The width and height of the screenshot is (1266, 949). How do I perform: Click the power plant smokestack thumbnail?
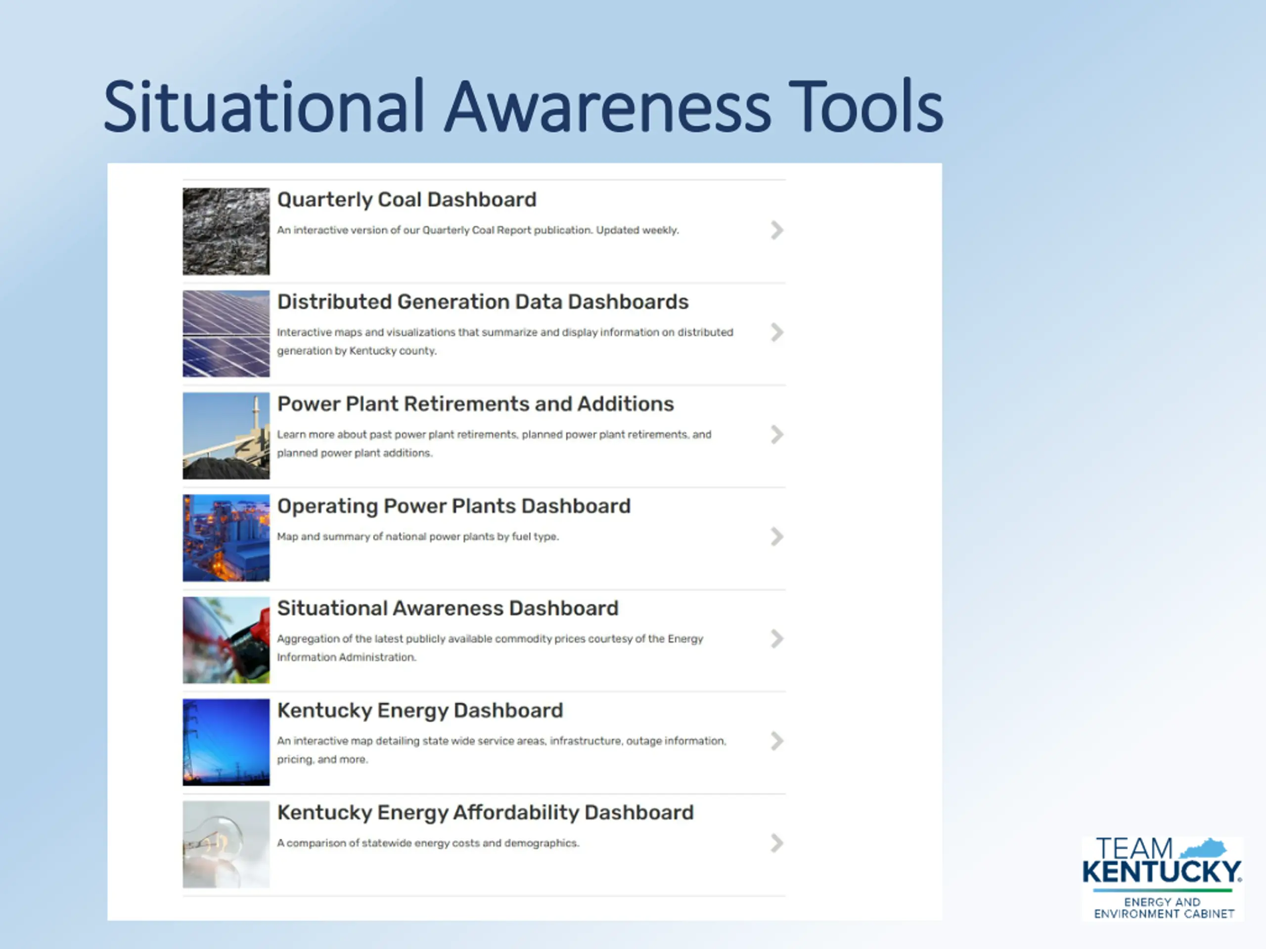tap(226, 436)
